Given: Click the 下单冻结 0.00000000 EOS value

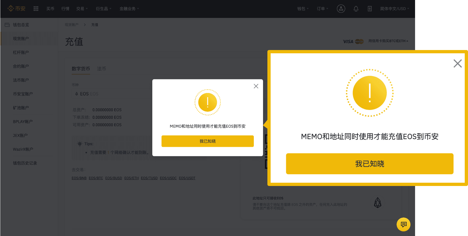Looking at the screenshot, I should (x=107, y=117).
